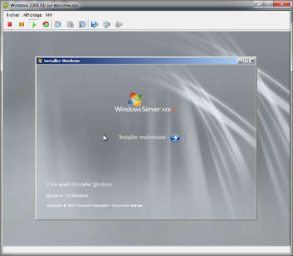The height and width of the screenshot is (256, 293).
Task: Open À lire avant d'installer Windows link
Action: click(x=79, y=184)
